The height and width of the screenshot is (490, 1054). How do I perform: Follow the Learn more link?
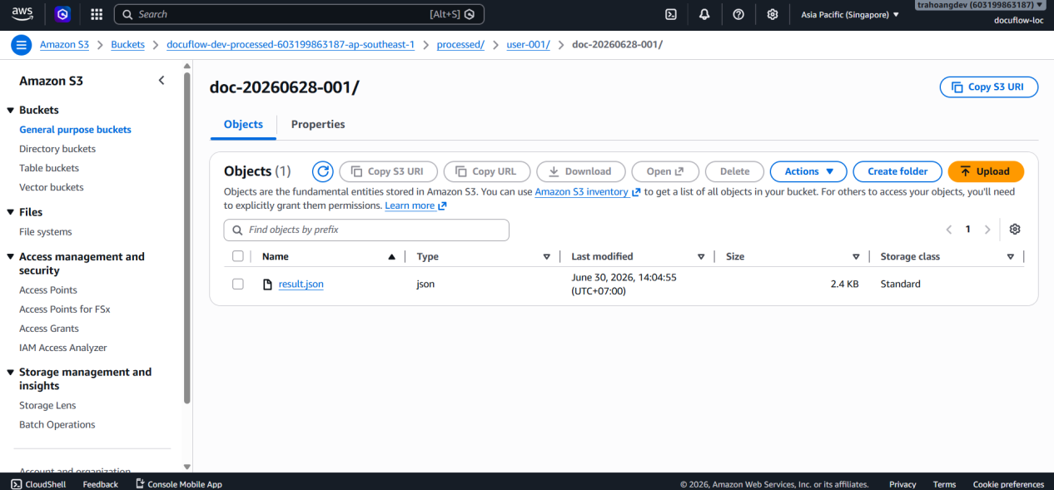415,206
